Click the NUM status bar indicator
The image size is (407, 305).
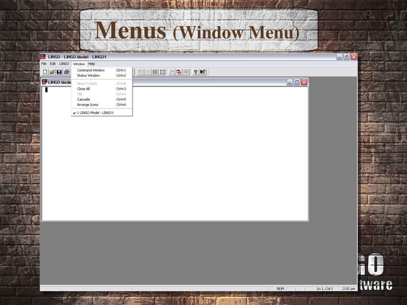tap(281, 288)
